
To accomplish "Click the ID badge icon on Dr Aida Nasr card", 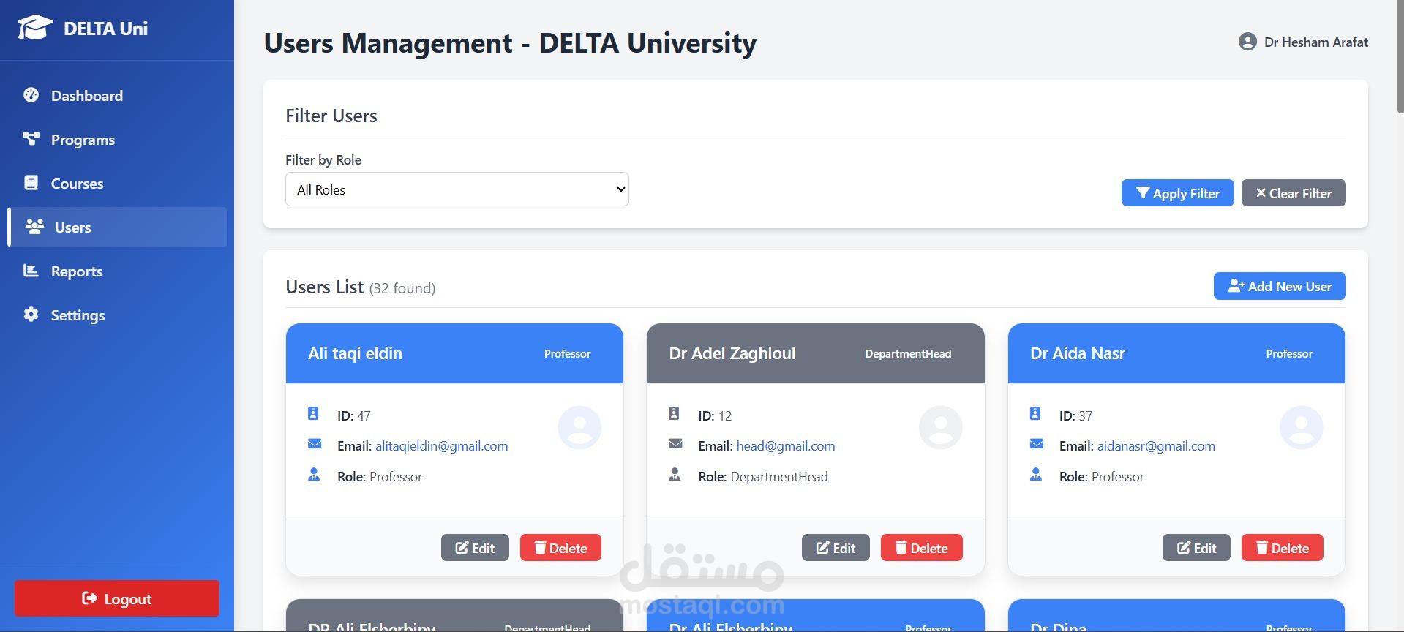I will click(x=1035, y=414).
